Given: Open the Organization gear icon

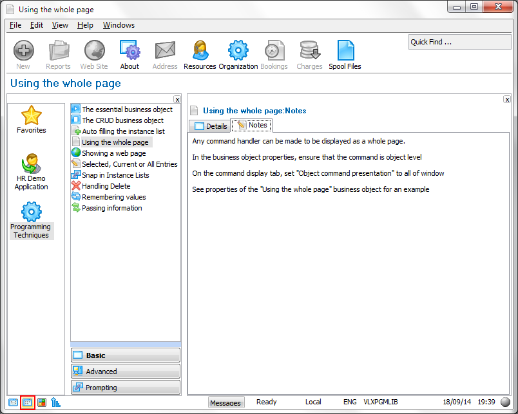Looking at the screenshot, I should point(238,51).
